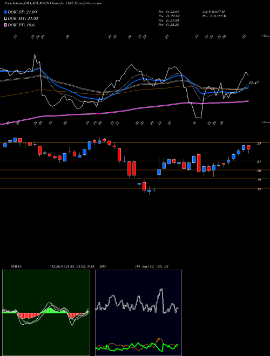Click the 'Pre V: 0.187 M' volume text
This screenshot has height=356, width=270.
tap(215, 16)
